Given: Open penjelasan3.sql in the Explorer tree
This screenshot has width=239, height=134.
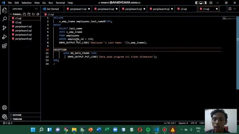Looking at the screenshot, I should click(x=25, y=35).
